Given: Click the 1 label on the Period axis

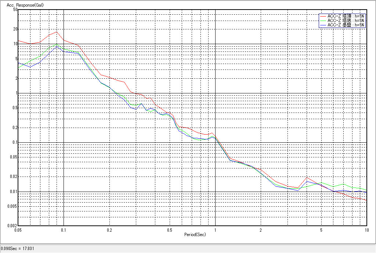Looking at the screenshot, I should (x=215, y=230).
